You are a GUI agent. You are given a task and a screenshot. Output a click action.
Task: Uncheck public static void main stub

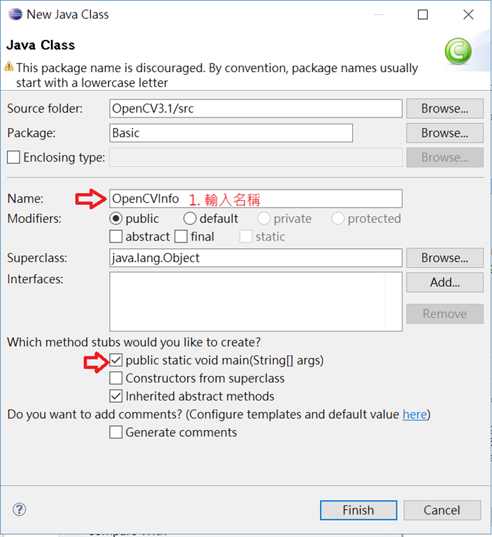116,360
